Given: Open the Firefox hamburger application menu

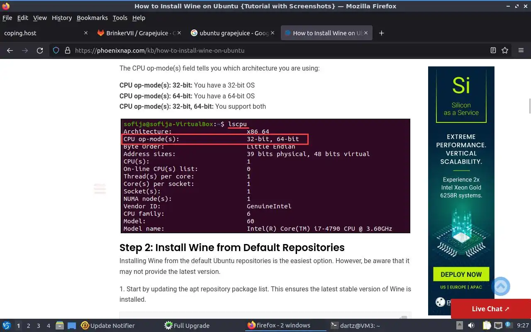Looking at the screenshot, I should pos(521,50).
